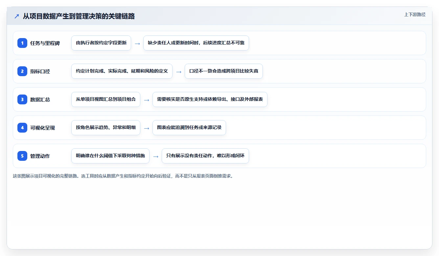Viewport: 439px width, 256px height.
Task: Select the 数据汇总 row label
Action: (x=40, y=99)
